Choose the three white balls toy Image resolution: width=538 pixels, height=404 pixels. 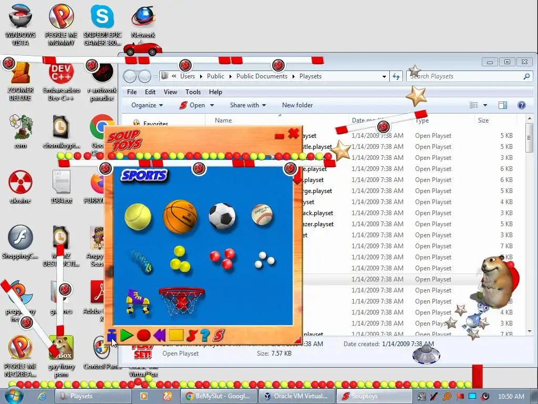click(x=265, y=260)
